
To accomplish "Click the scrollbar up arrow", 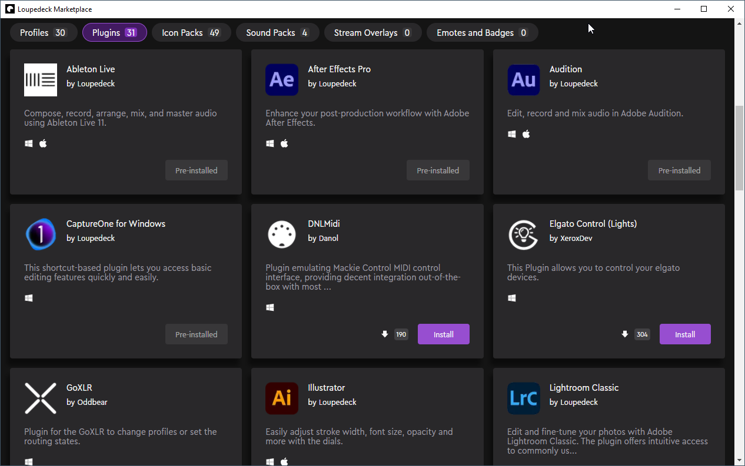I will (x=740, y=23).
